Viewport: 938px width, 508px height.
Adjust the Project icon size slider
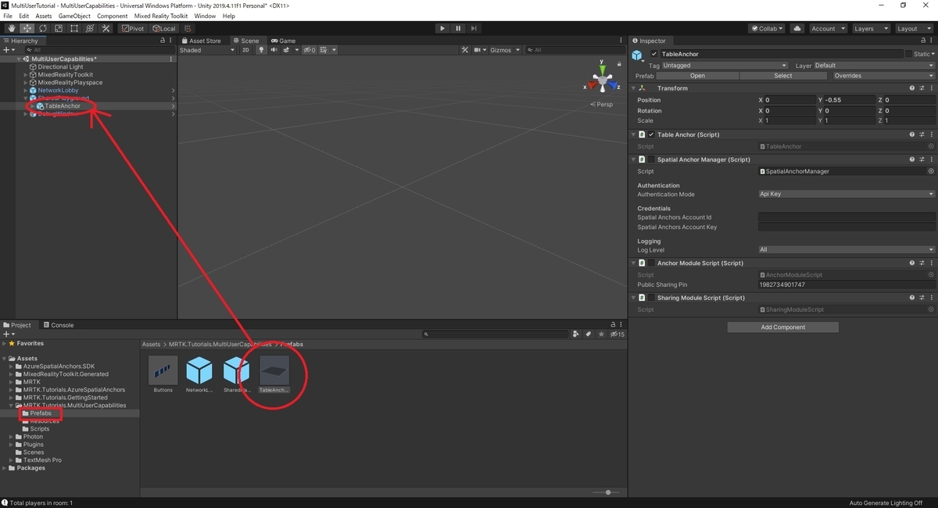(x=607, y=492)
